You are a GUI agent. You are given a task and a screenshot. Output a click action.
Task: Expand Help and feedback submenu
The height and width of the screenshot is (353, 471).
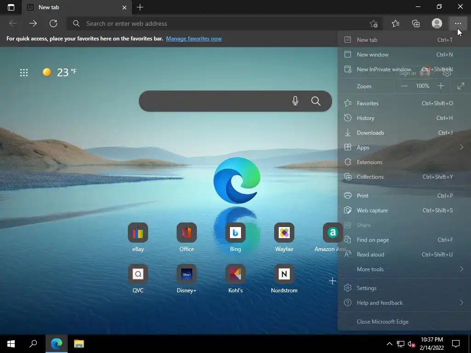[x=404, y=302]
